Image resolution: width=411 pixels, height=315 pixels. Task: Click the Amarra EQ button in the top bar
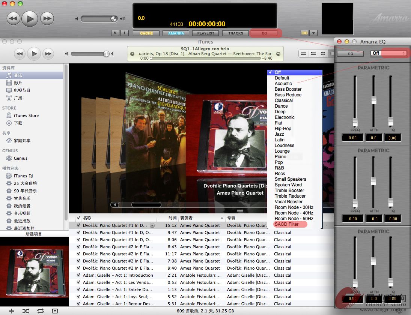coord(264,33)
